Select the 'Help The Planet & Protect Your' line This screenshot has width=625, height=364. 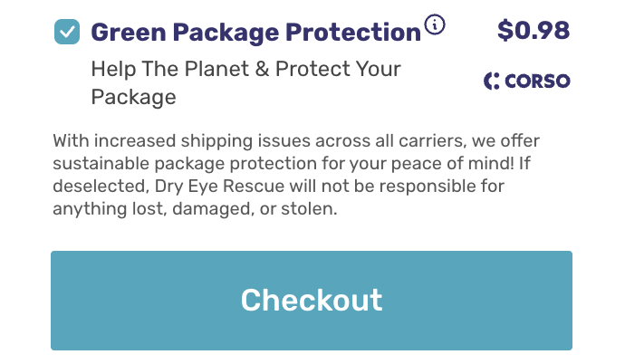point(246,69)
